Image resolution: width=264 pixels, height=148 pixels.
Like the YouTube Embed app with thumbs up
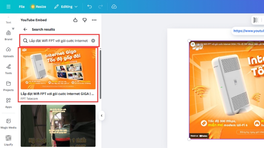click(x=75, y=20)
